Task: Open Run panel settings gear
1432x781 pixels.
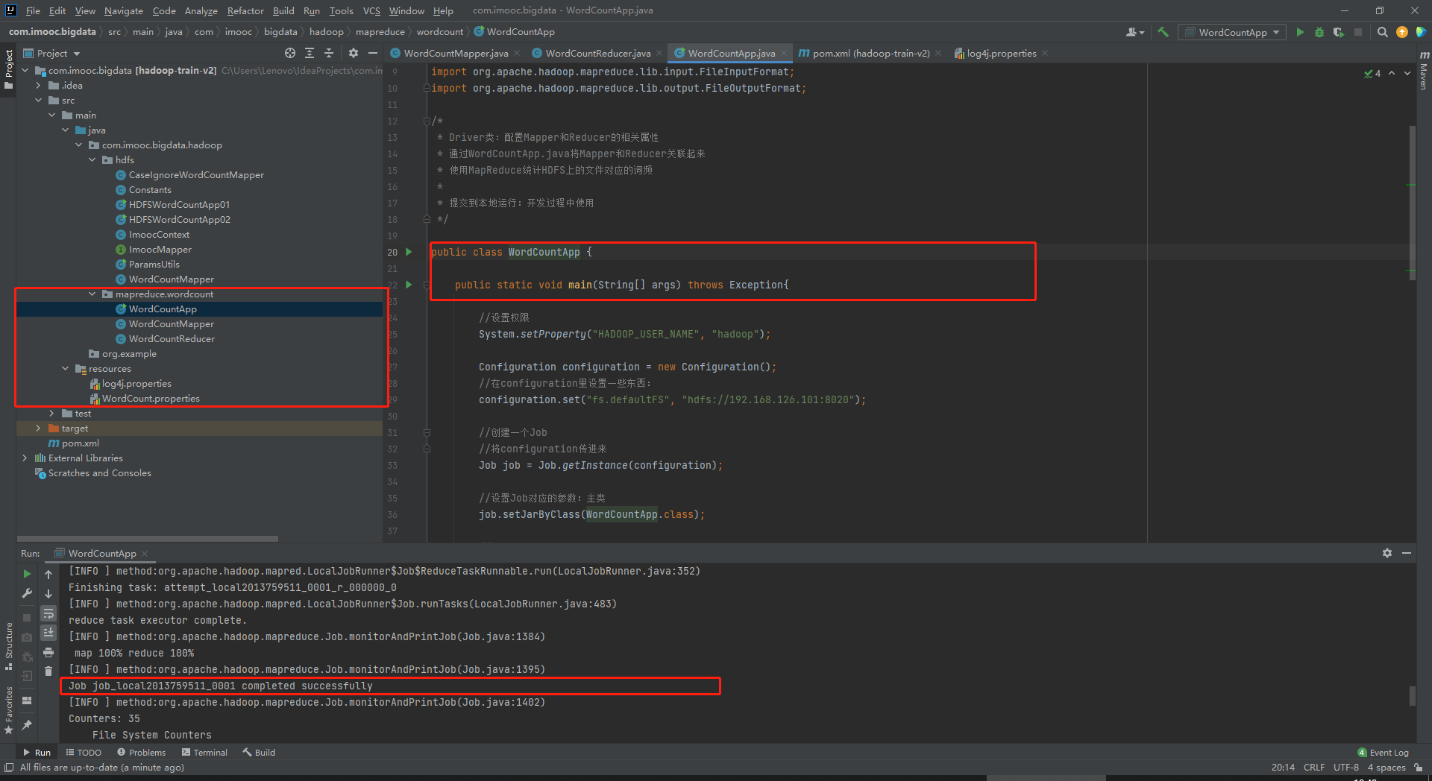Action: click(1387, 553)
